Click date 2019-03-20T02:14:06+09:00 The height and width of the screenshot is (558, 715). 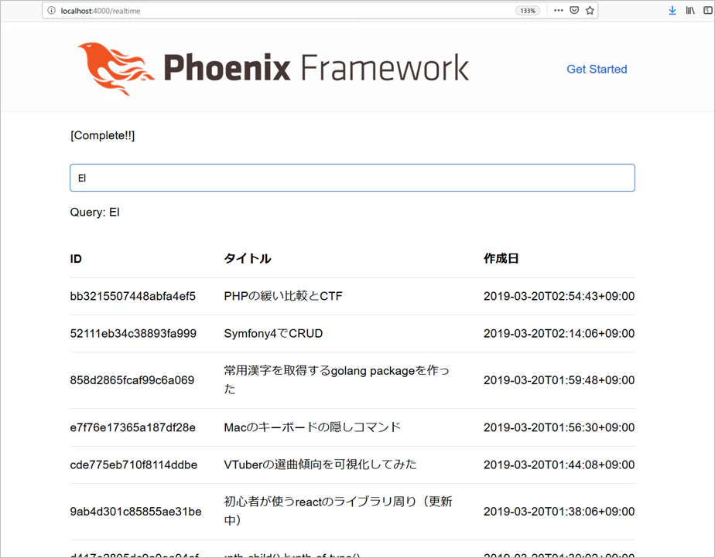coord(559,333)
